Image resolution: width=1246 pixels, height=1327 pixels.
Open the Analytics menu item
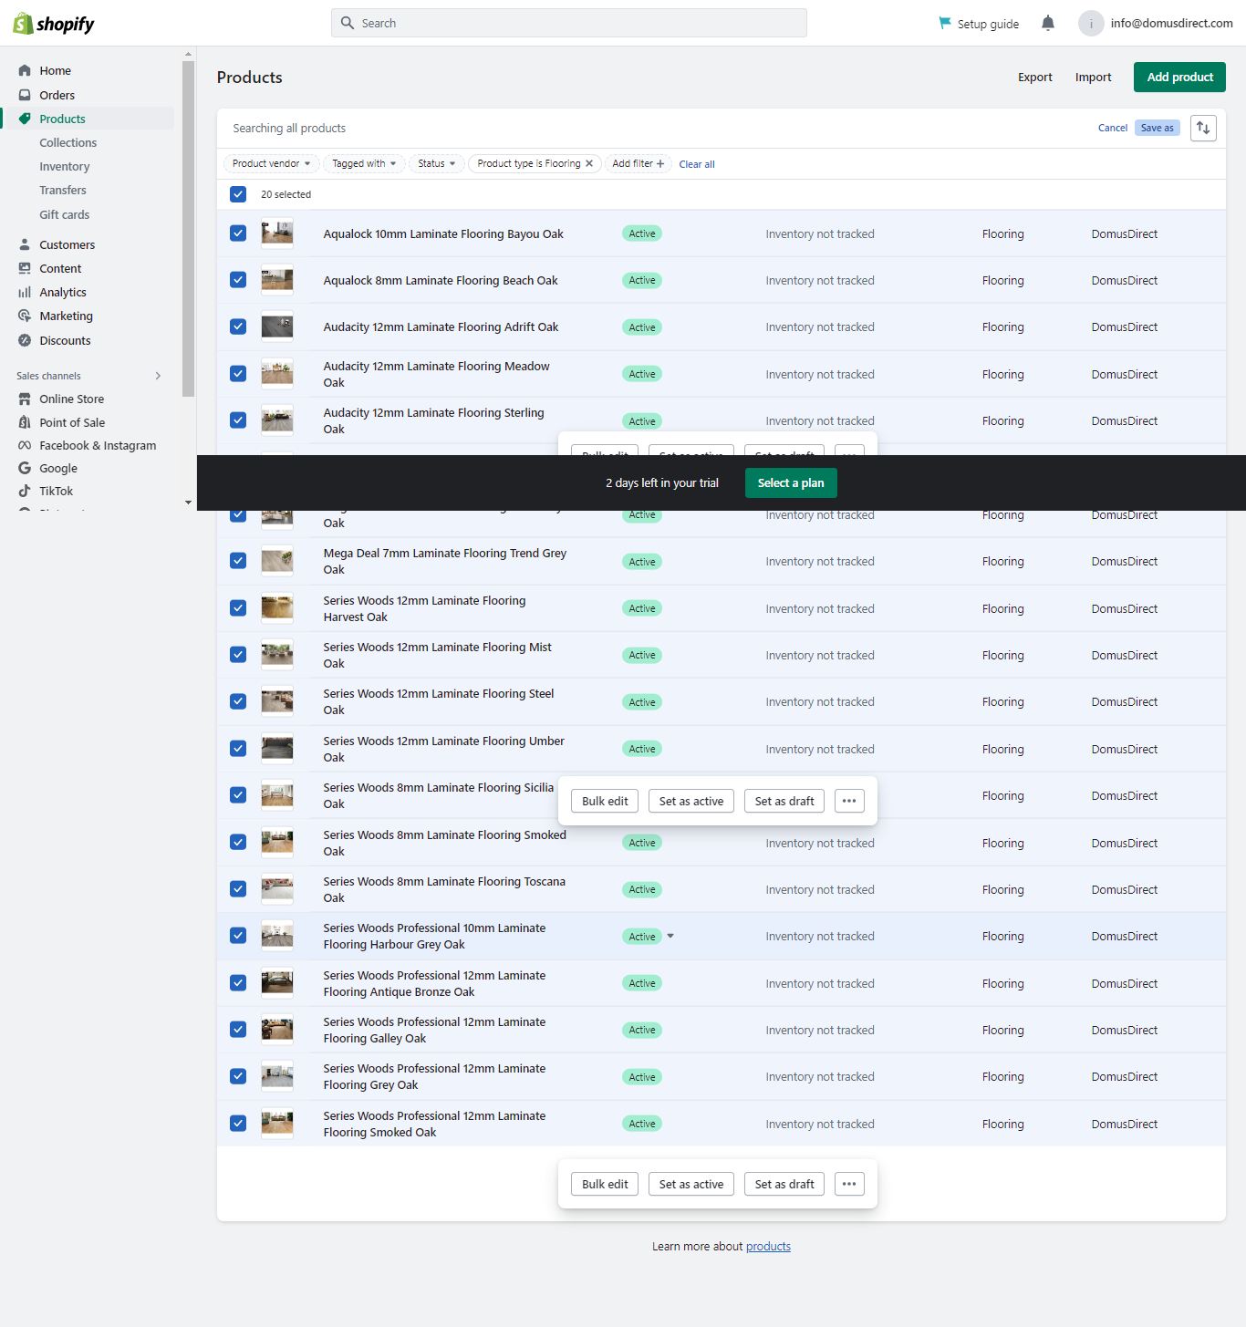tap(63, 293)
